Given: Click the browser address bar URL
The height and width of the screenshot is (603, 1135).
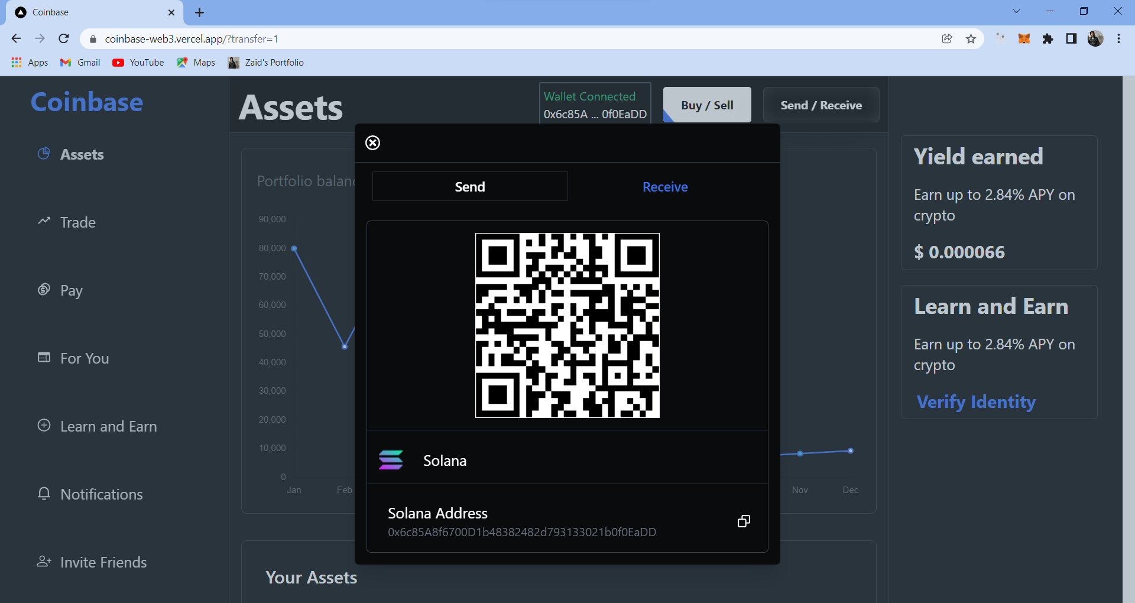Looking at the screenshot, I should [192, 39].
